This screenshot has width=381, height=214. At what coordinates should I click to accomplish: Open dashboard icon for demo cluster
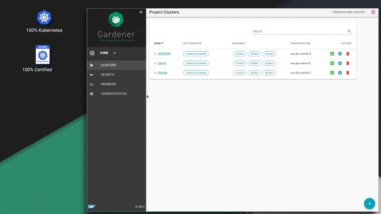332,63
